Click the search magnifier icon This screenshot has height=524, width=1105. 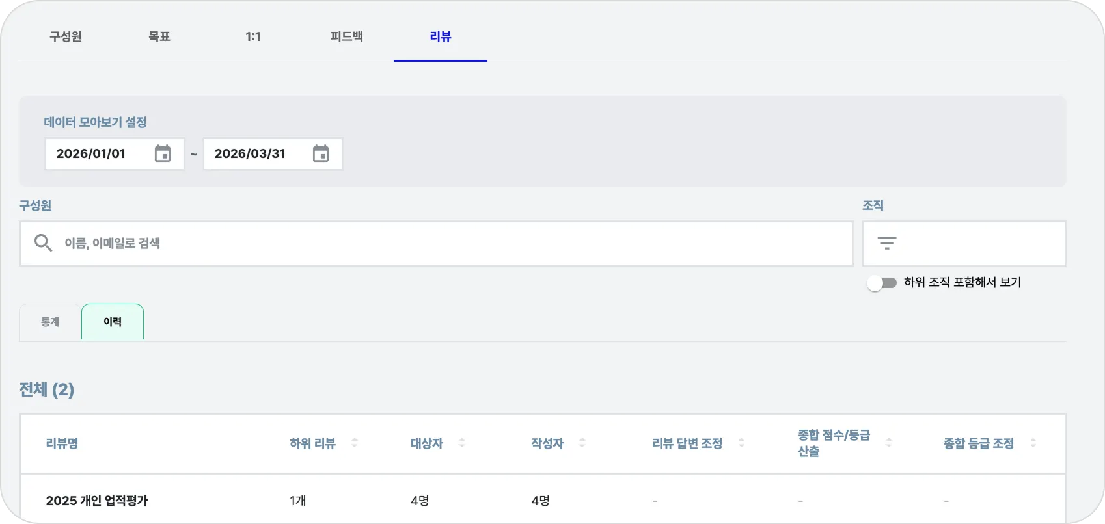(43, 243)
